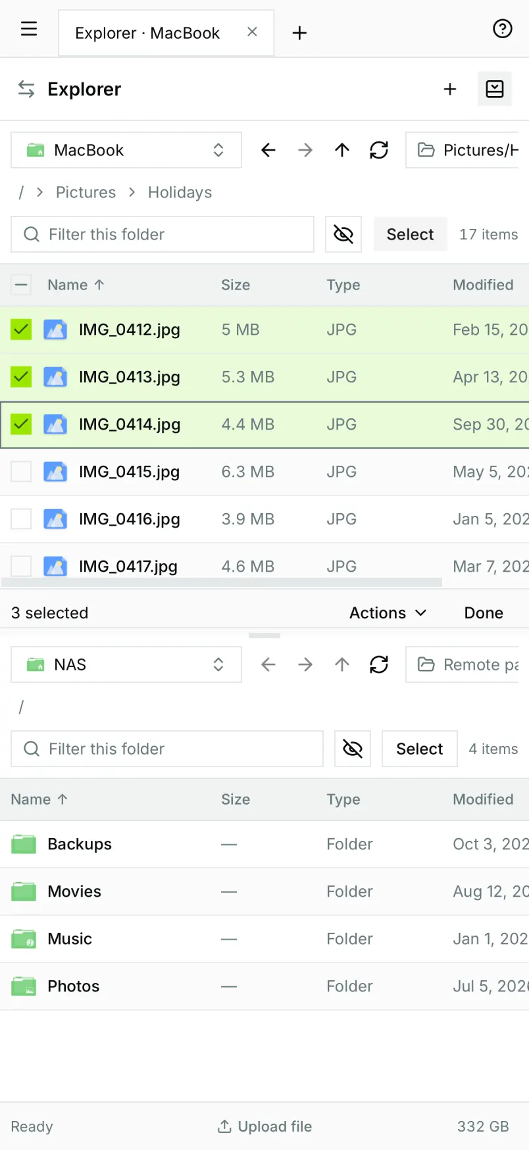529x1150 pixels.
Task: Click the horizontal scrollbar in MacBook pane
Action: pyautogui.click(x=222, y=582)
